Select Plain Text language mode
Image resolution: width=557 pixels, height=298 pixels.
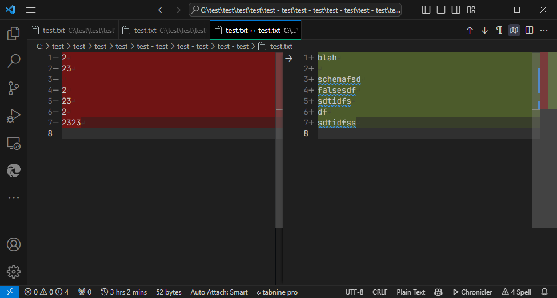coord(411,292)
